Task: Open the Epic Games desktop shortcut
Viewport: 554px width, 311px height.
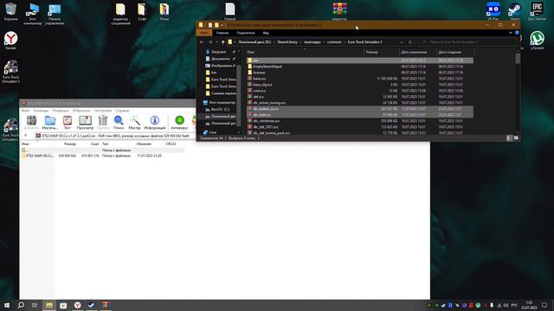Action: (537, 11)
